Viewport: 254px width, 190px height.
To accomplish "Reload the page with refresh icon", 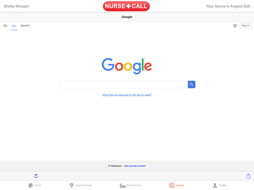I will pos(36,176).
